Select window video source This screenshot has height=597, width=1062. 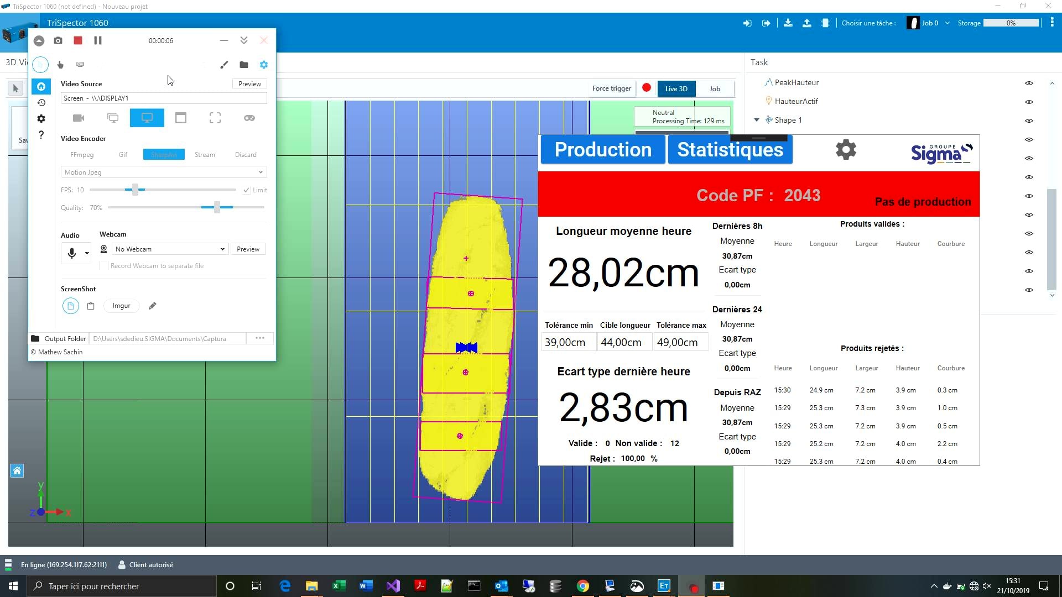point(181,118)
